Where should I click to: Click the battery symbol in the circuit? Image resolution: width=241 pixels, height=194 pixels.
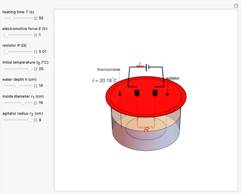pyautogui.click(x=148, y=67)
